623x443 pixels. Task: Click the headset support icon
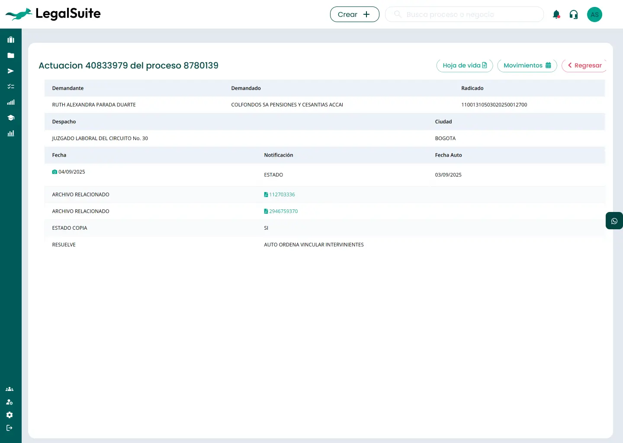point(574,15)
